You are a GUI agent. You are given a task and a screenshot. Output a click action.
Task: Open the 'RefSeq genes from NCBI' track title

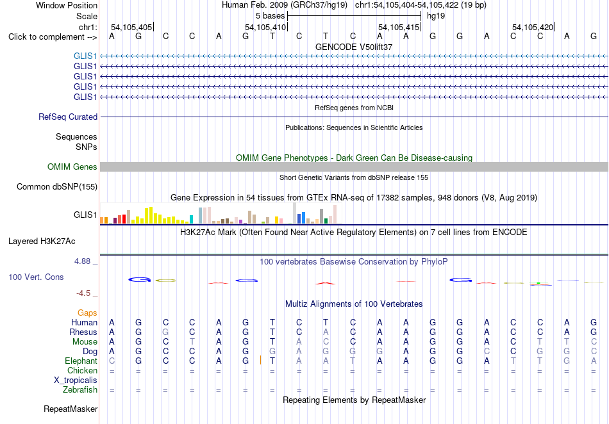point(354,108)
